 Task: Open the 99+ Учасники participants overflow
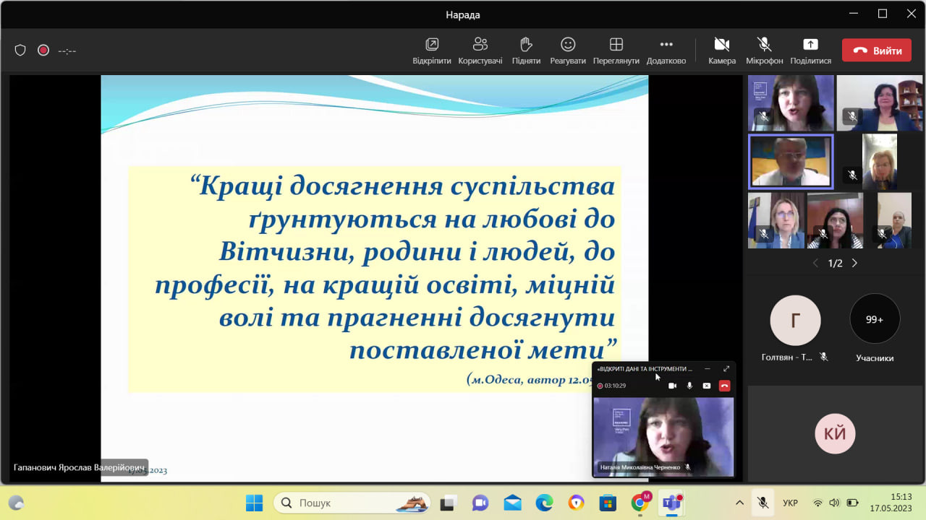point(875,319)
